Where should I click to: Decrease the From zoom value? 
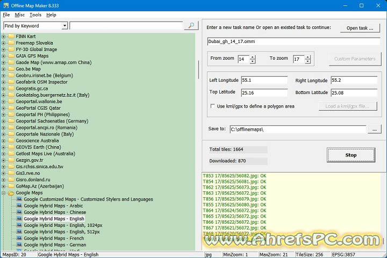[x=252, y=61]
